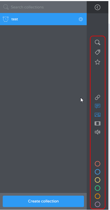Select the blue color circle filter
110x210 pixels.
98,172
